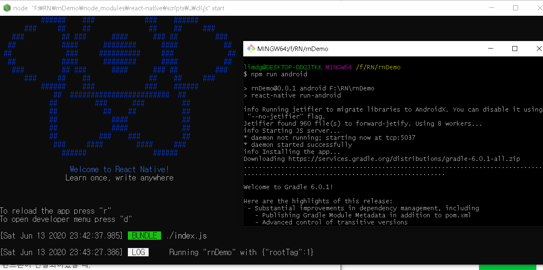Click the node hexagon icon in title bar

[7, 8]
